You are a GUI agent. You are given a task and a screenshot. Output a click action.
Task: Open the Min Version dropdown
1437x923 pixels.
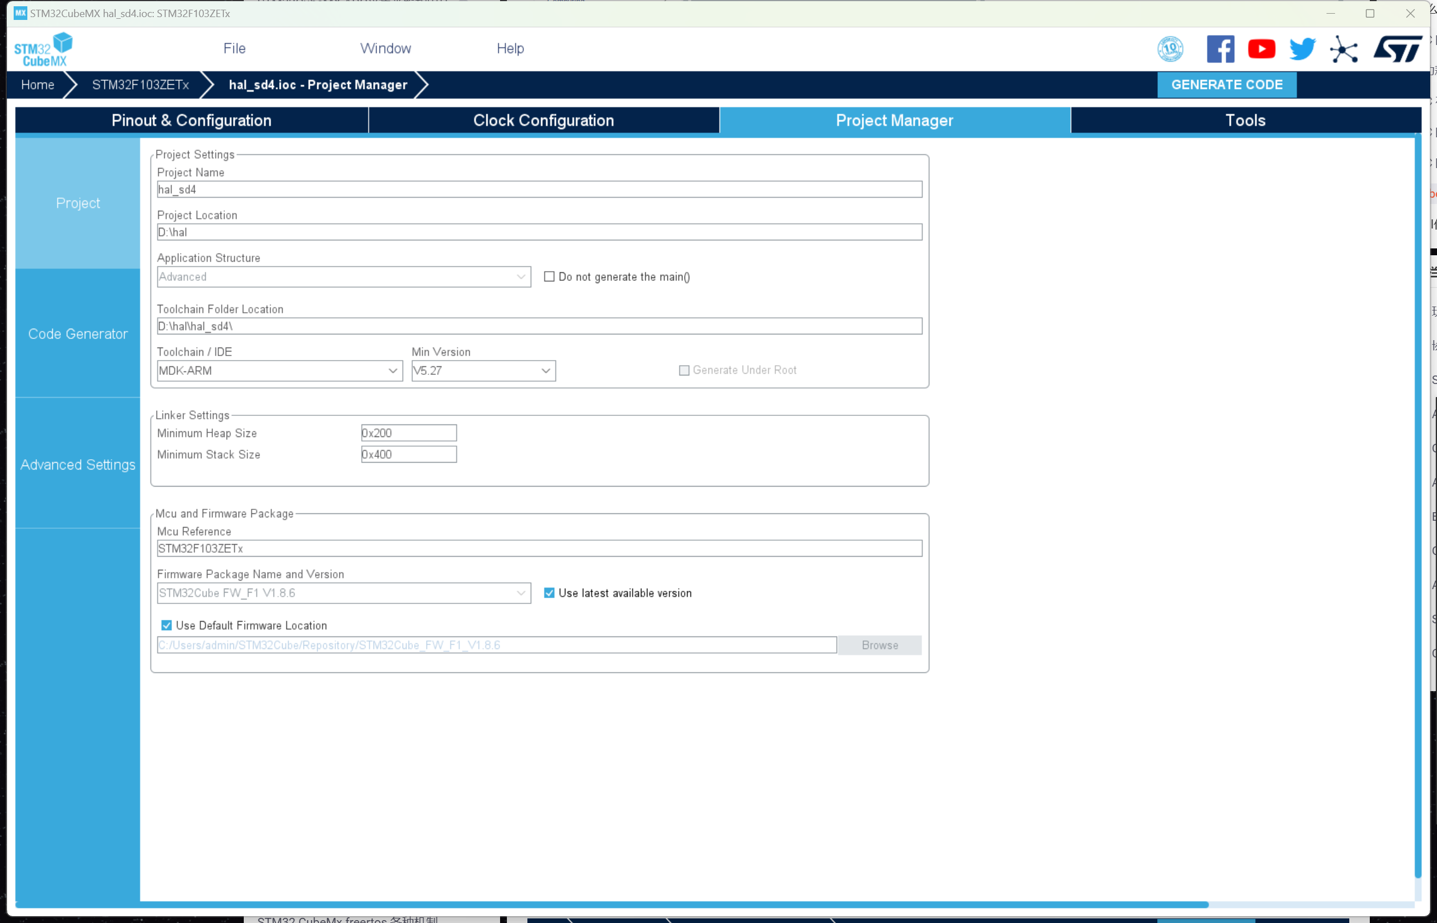(x=484, y=370)
